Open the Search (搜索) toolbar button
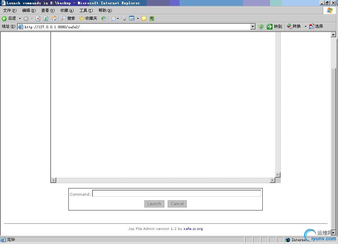338x244 pixels. pyautogui.click(x=68, y=18)
